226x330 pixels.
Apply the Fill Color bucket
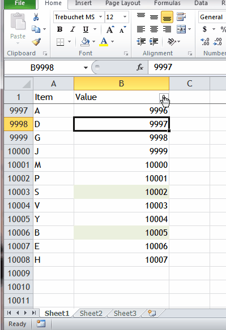click(x=85, y=42)
